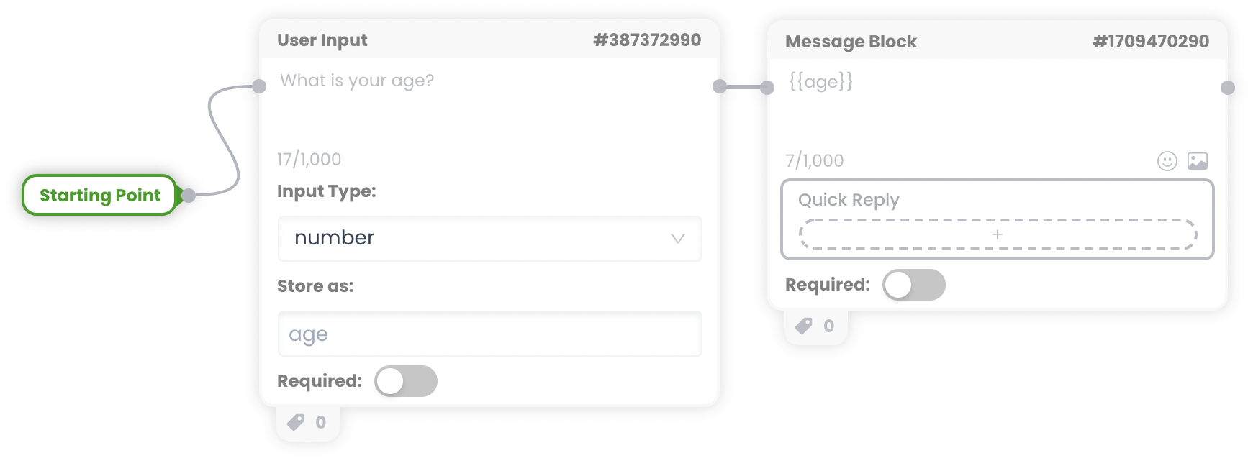The width and height of the screenshot is (1248, 471).
Task: Edit the {{age}} message text
Action: click(820, 82)
